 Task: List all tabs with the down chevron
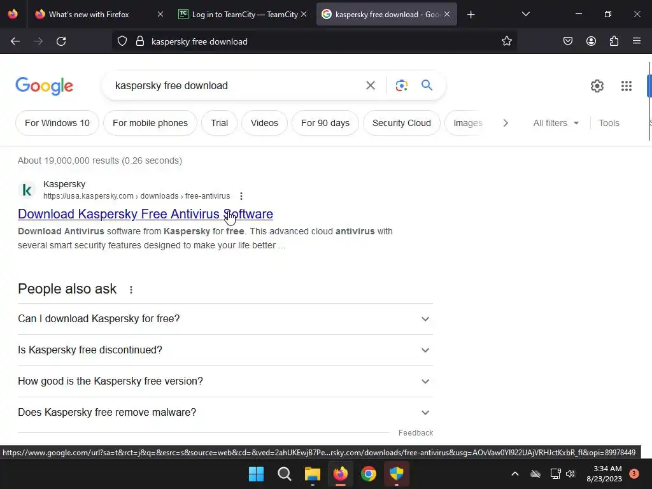[525, 14]
